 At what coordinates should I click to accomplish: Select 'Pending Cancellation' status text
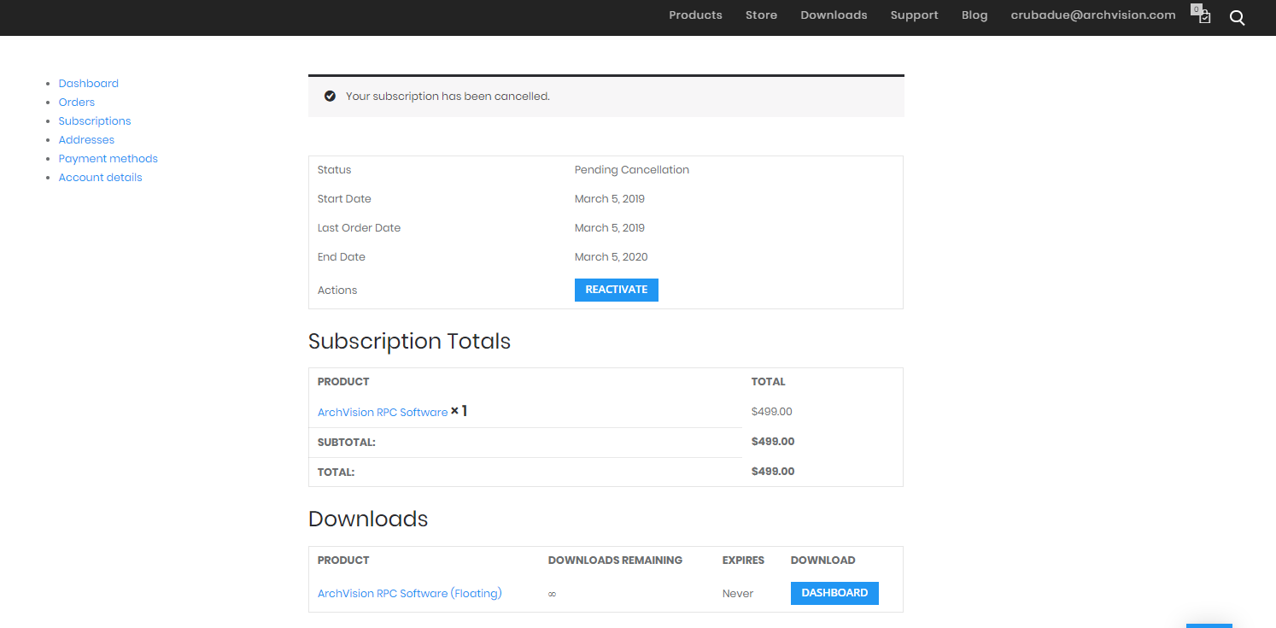click(x=632, y=170)
